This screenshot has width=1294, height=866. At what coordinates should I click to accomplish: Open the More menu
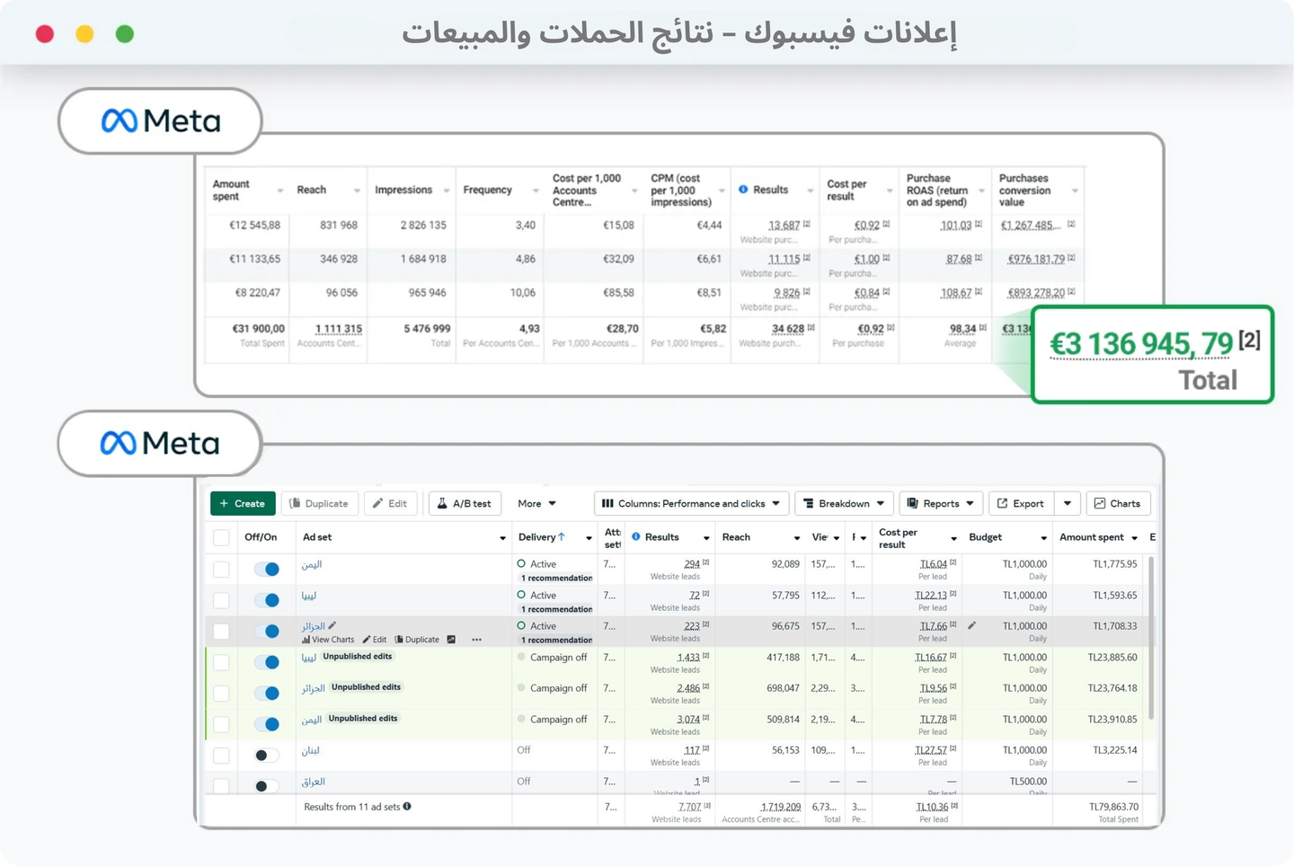coord(536,504)
